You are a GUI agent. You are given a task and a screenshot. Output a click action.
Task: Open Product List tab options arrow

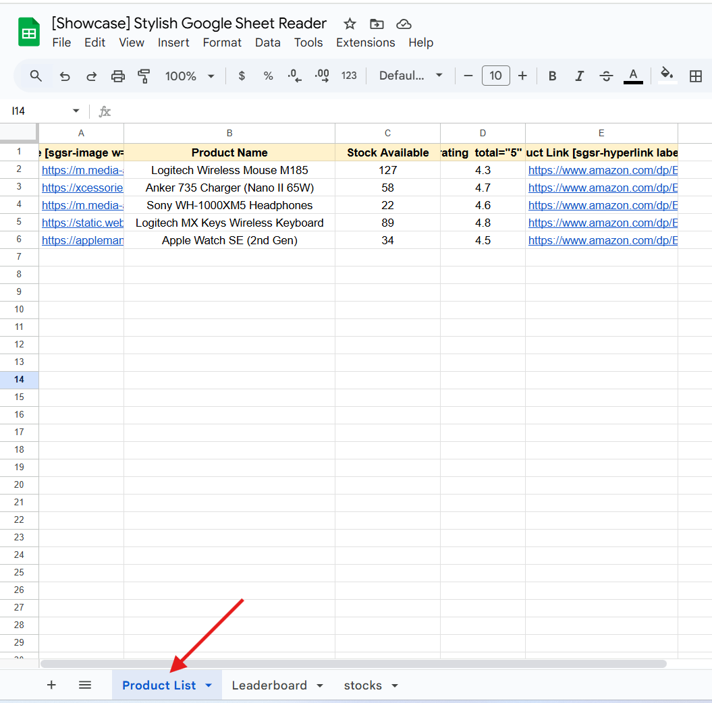click(209, 685)
